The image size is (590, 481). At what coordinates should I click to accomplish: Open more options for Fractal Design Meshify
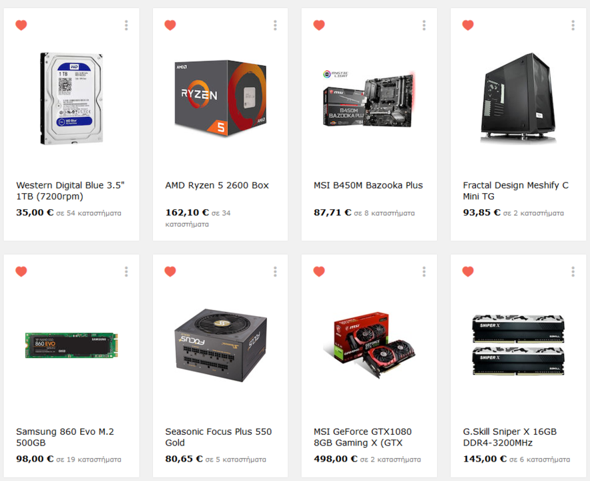[573, 25]
